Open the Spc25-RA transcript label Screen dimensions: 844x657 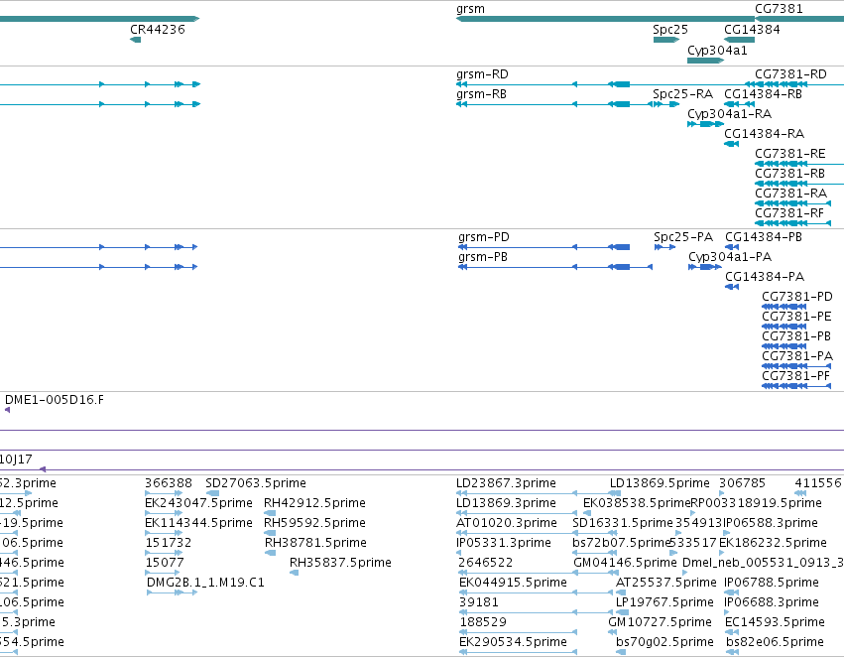coord(683,94)
